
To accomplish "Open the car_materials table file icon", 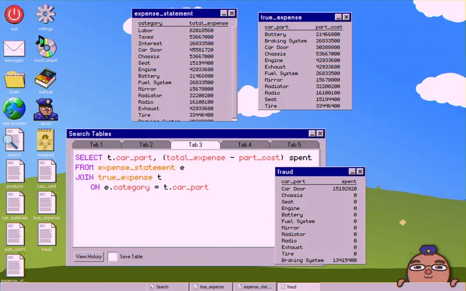I will click(15, 203).
